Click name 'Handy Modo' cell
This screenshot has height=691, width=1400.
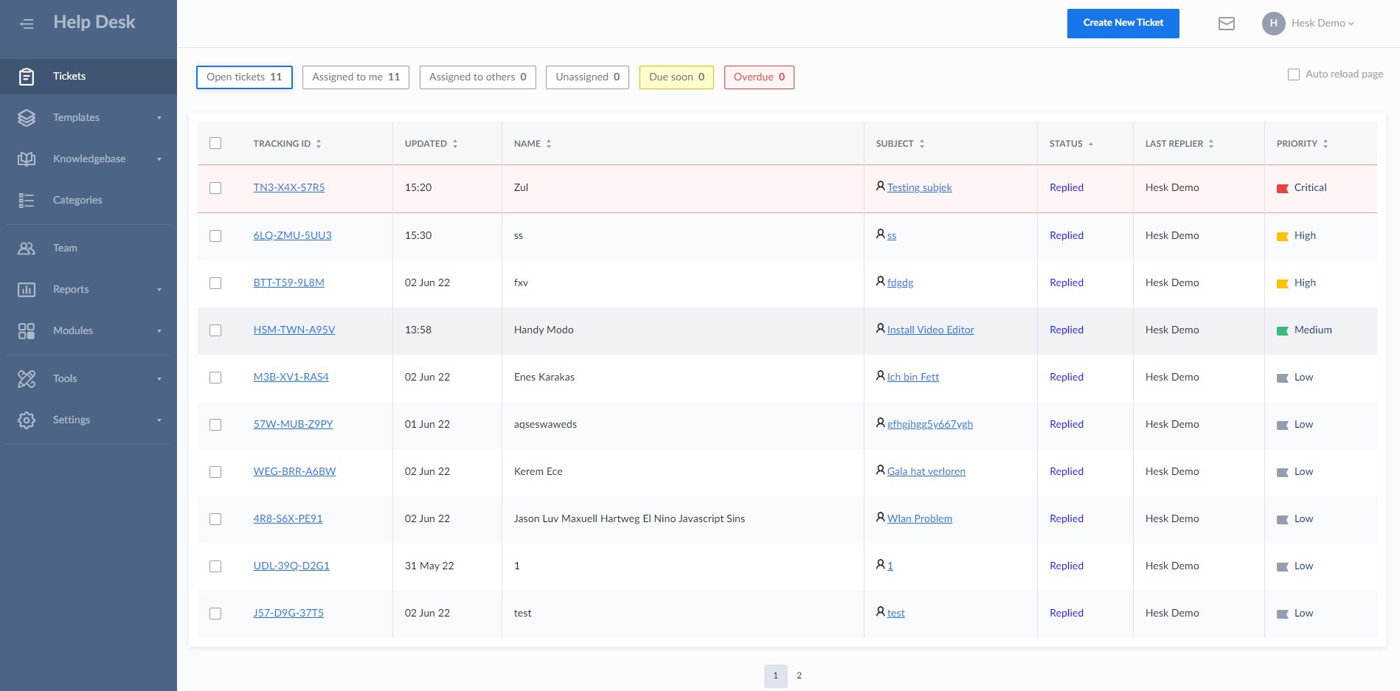544,330
